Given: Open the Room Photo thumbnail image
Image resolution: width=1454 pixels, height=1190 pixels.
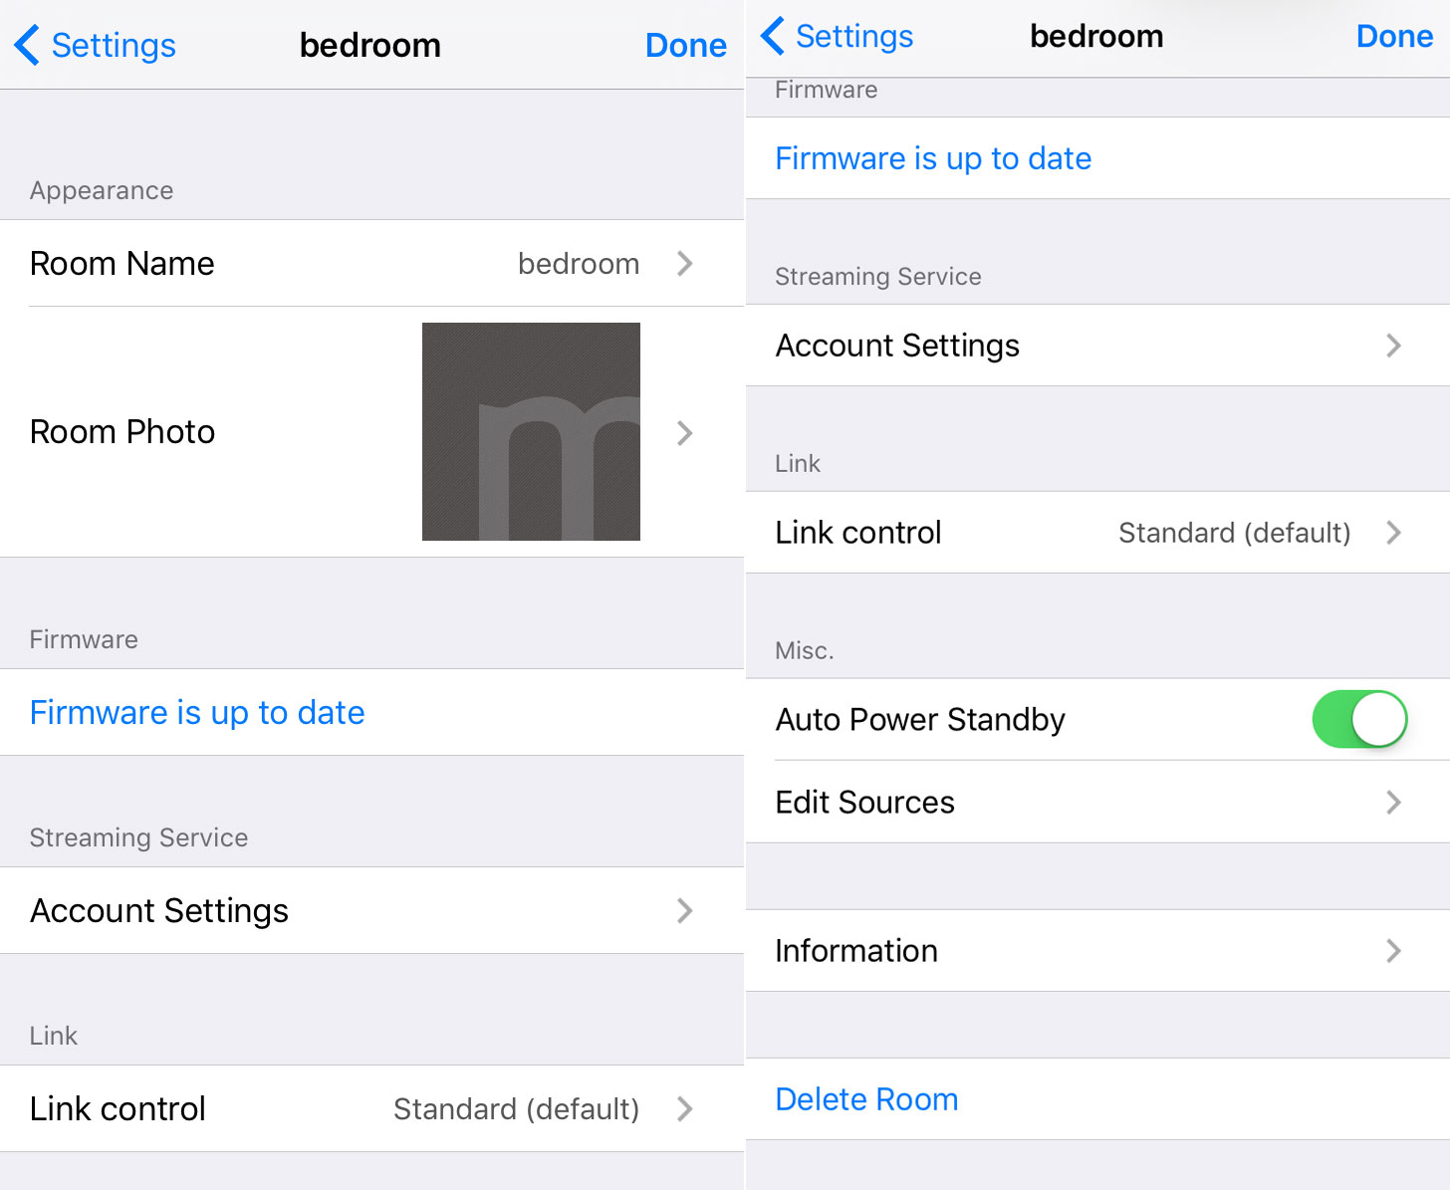Looking at the screenshot, I should click(531, 431).
